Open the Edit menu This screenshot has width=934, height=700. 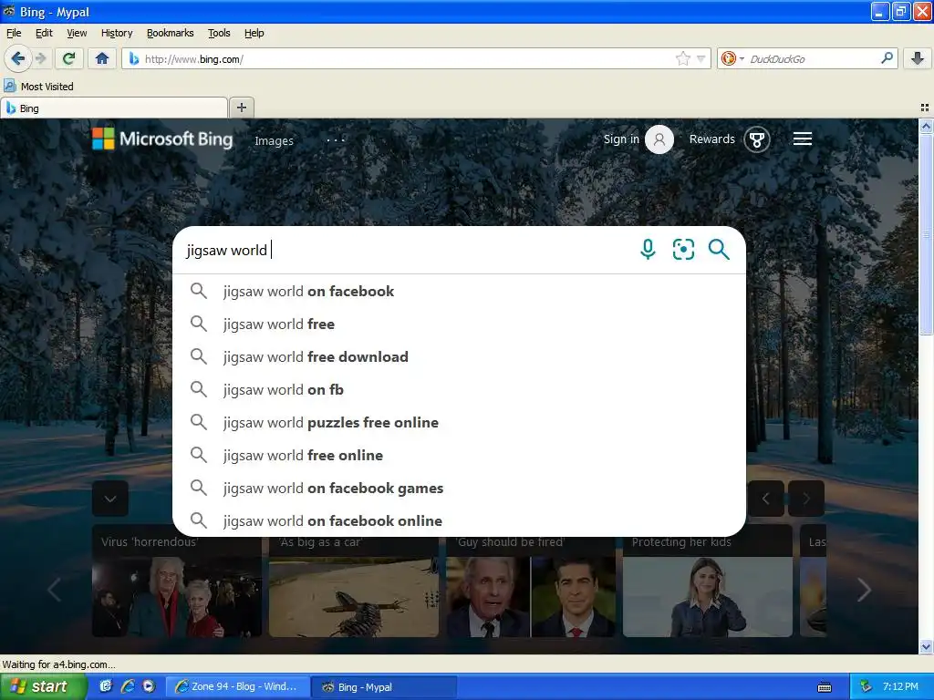coord(44,33)
